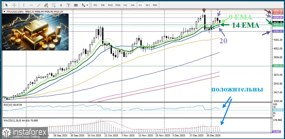This screenshot has height=139, width=285.
Task: Activate the crosshair tool
Action: [x=14, y=5]
